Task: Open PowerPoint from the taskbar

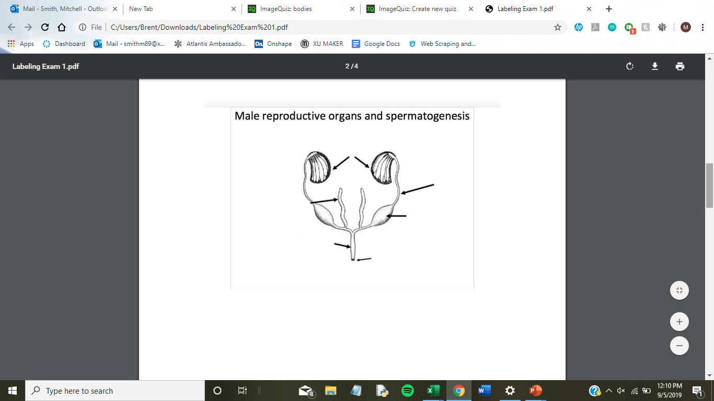Action: pos(536,391)
